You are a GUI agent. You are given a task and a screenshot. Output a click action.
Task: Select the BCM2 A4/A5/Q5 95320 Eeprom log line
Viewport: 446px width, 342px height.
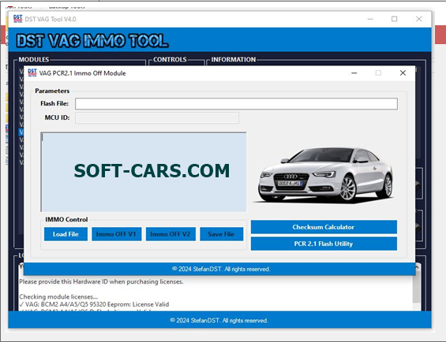pyautogui.click(x=94, y=304)
